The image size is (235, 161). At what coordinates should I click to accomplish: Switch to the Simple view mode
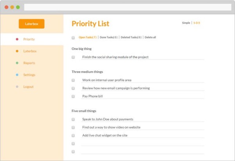tap(186, 23)
